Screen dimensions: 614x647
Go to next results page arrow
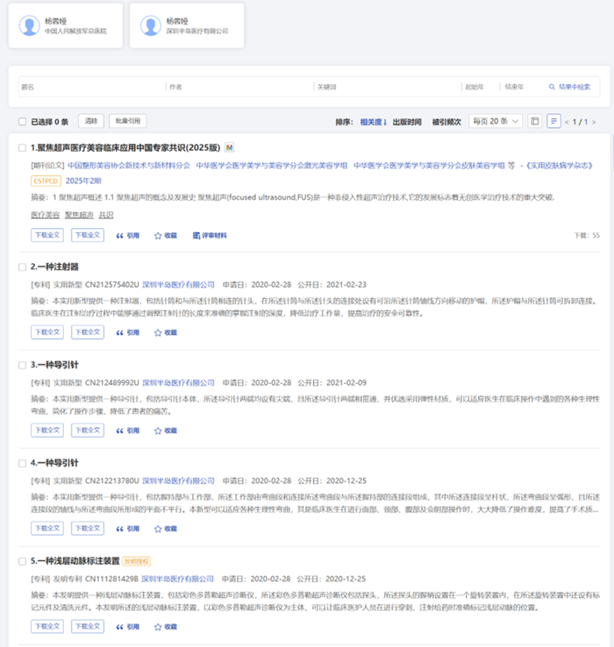[594, 122]
